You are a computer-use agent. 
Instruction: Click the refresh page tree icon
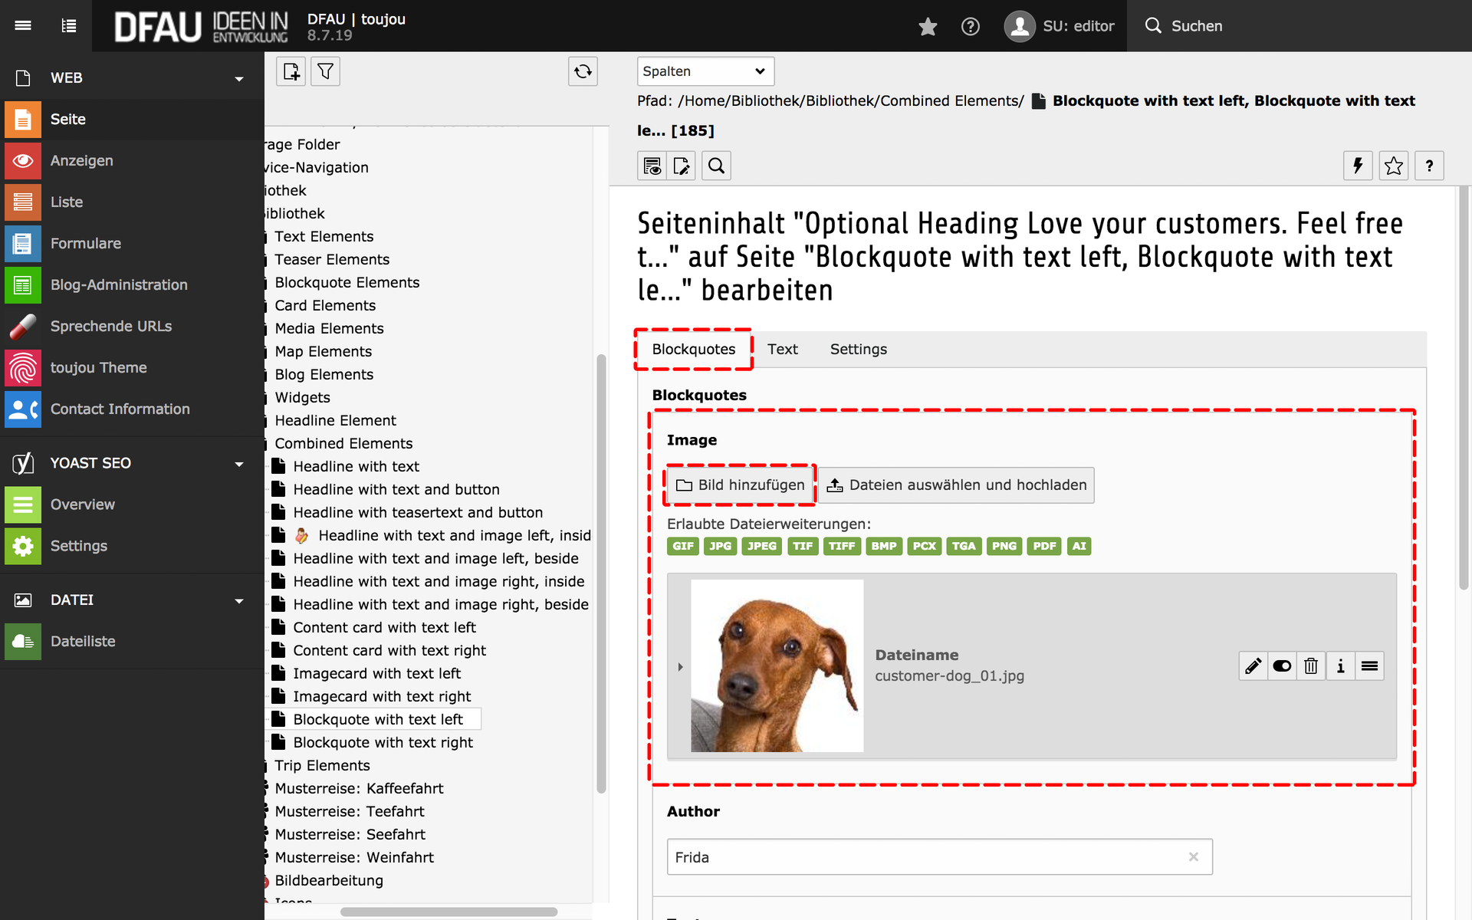(583, 71)
